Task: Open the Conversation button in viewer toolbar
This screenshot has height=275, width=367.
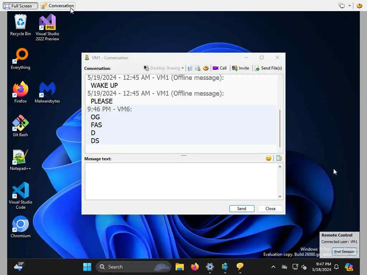Action: (58, 6)
